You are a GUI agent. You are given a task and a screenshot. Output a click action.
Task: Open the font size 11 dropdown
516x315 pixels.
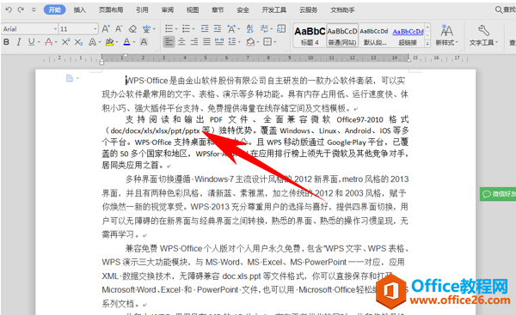point(95,29)
